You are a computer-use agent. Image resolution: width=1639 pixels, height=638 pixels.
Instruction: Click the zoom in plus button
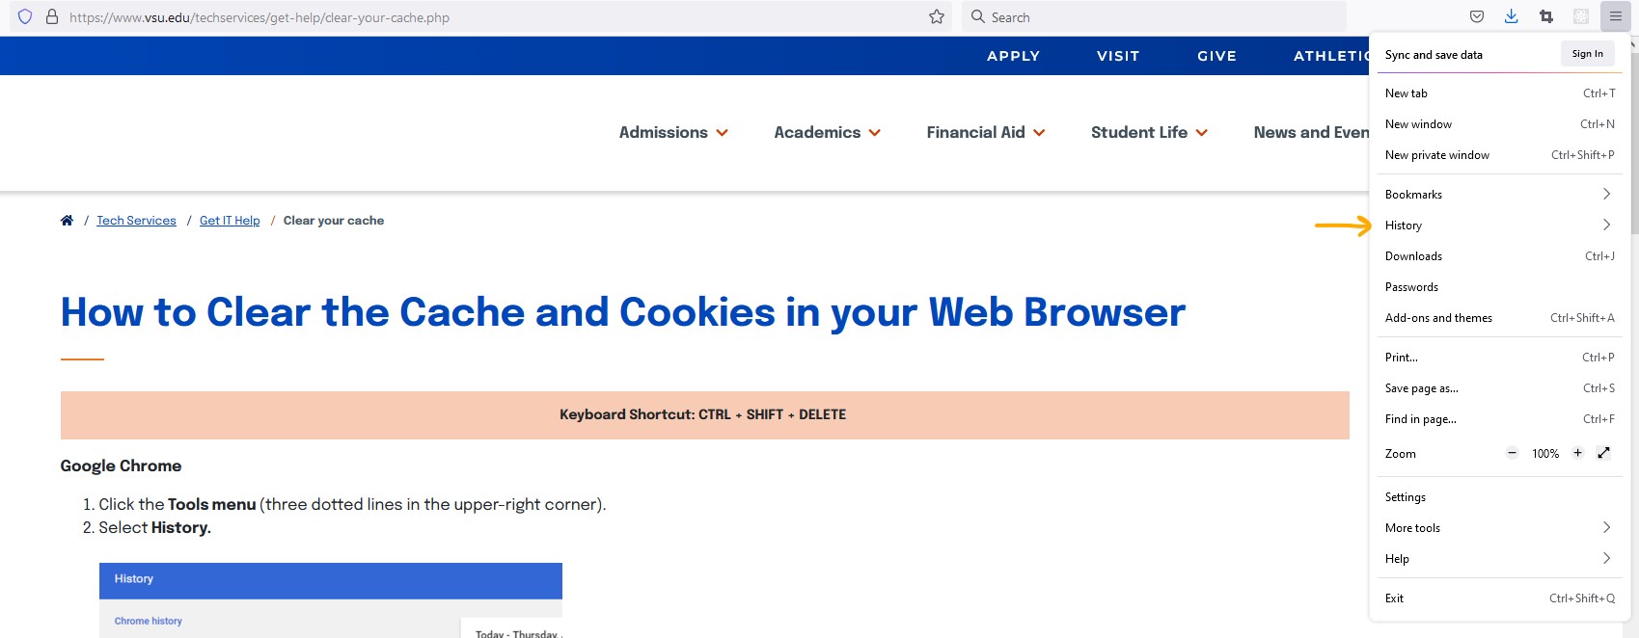[1578, 453]
